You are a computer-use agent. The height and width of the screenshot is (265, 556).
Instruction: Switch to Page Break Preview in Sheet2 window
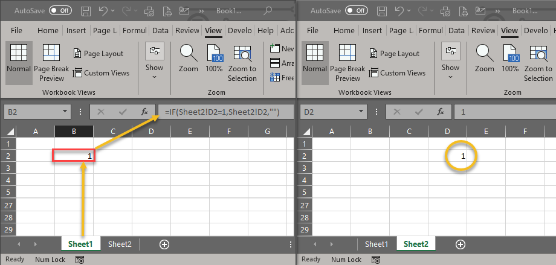pos(347,63)
